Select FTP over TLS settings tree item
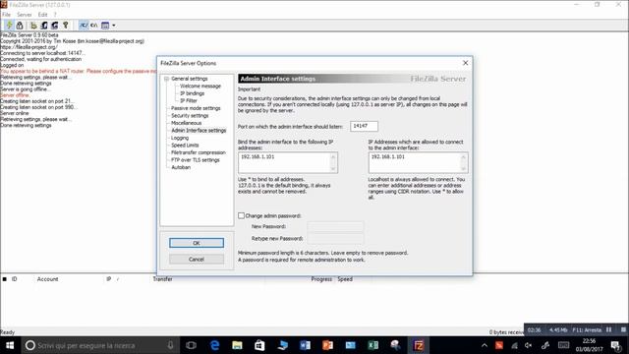The width and height of the screenshot is (629, 354). coord(196,159)
